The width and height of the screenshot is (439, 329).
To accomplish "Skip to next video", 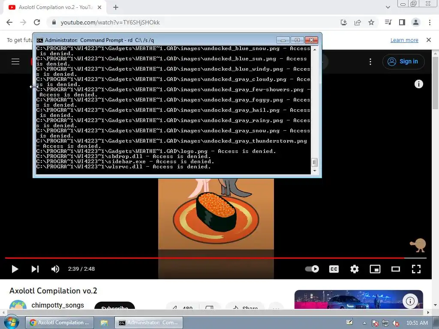I will pyautogui.click(x=35, y=269).
